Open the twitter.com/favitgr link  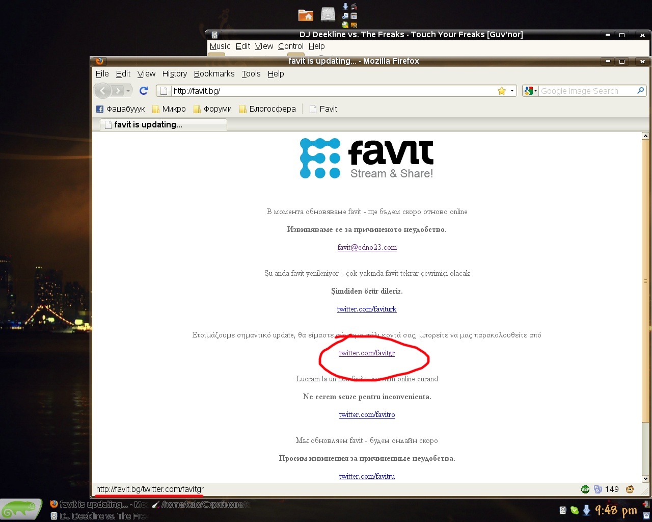367,353
